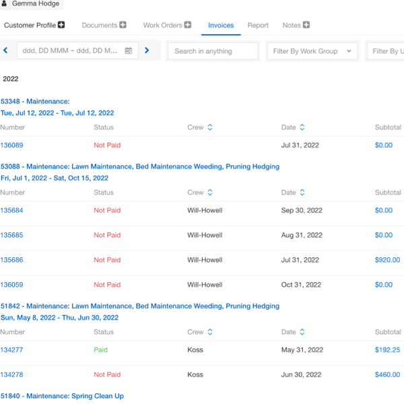Sort by Date in work order 53348 table
The image size is (404, 404).
[302, 127]
